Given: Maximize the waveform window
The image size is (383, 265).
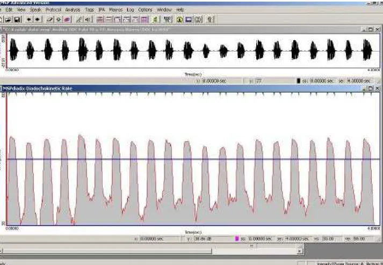Looking at the screenshot, I should 371,30.
